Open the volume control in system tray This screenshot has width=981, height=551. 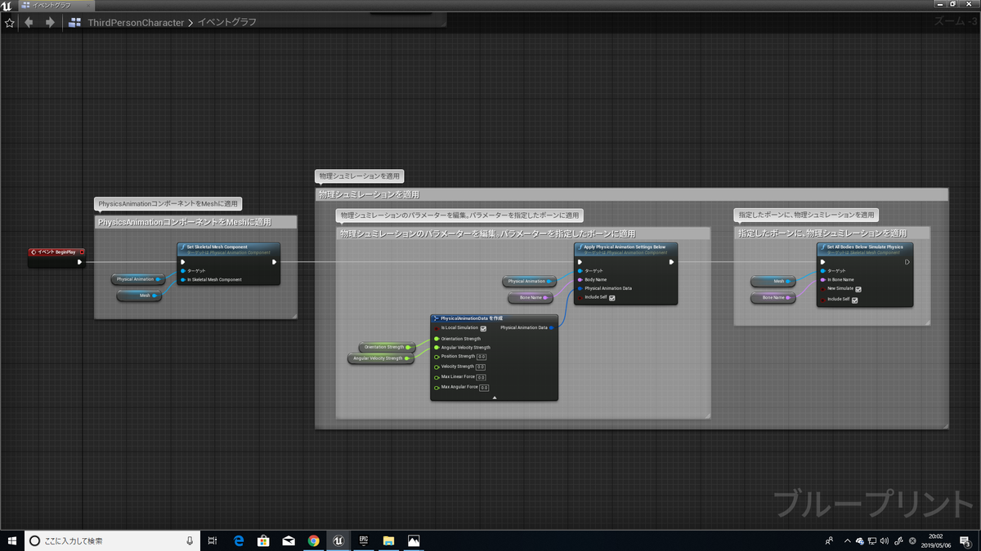coord(884,540)
